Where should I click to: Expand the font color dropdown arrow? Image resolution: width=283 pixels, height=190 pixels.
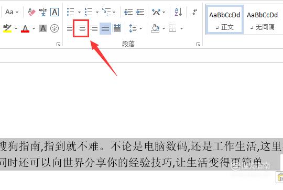pos(34,28)
